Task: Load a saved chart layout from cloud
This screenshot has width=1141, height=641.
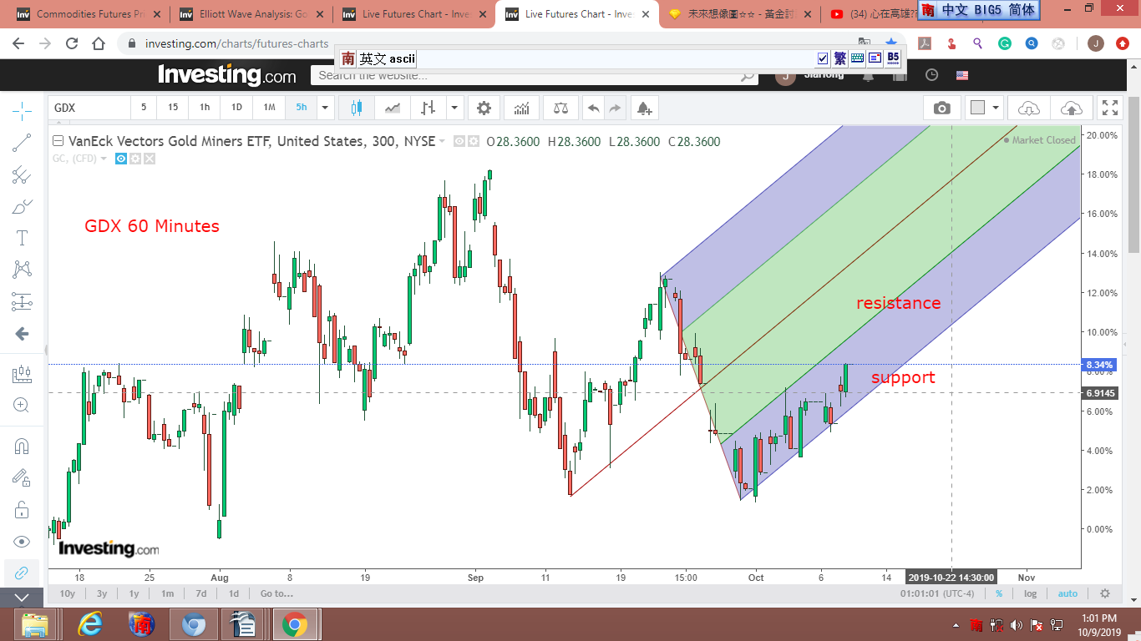Action: 1028,108
